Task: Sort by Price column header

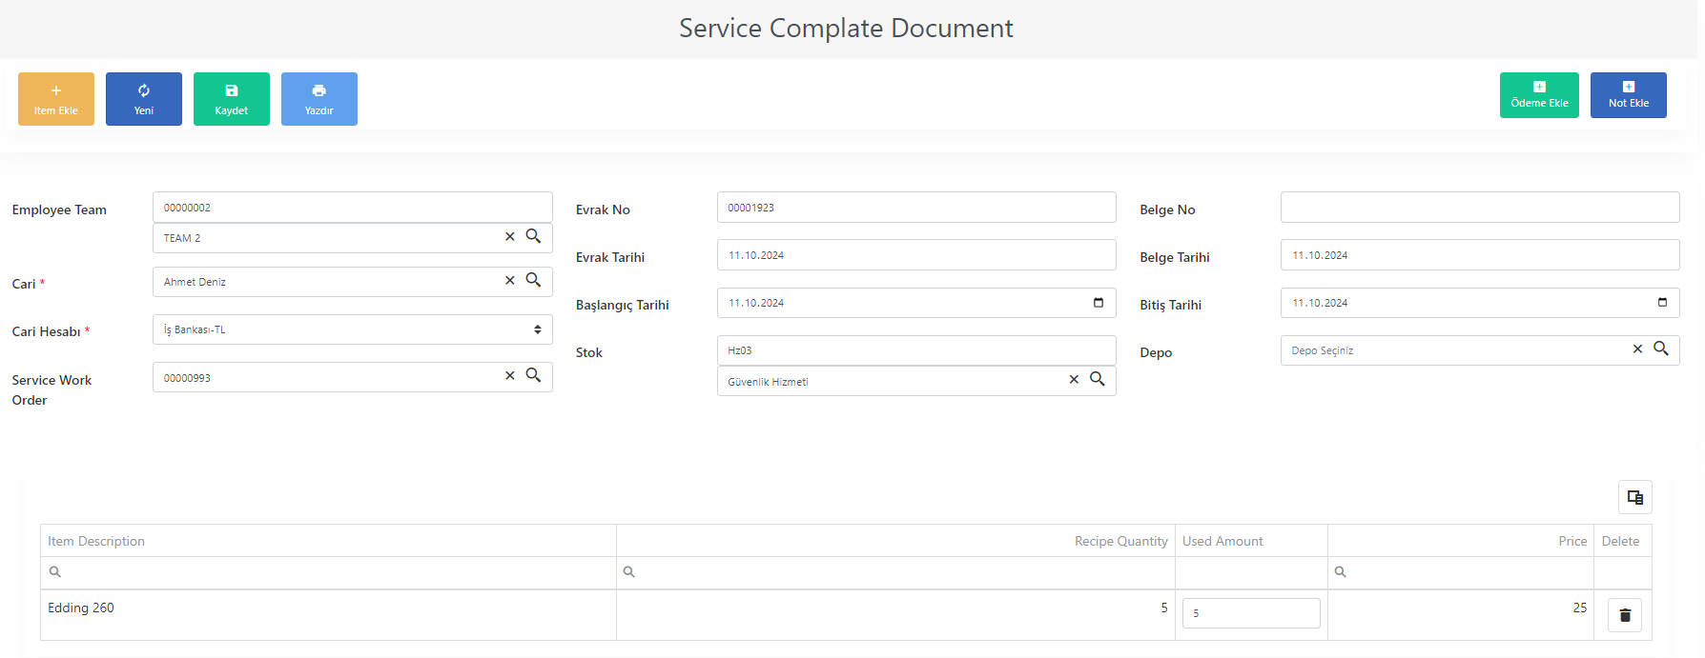Action: tap(1461, 541)
